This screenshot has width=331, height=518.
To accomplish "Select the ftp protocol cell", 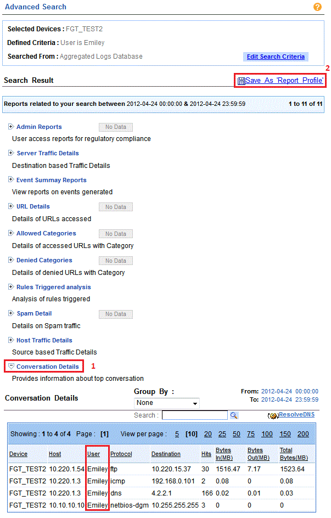I will click(x=114, y=469).
